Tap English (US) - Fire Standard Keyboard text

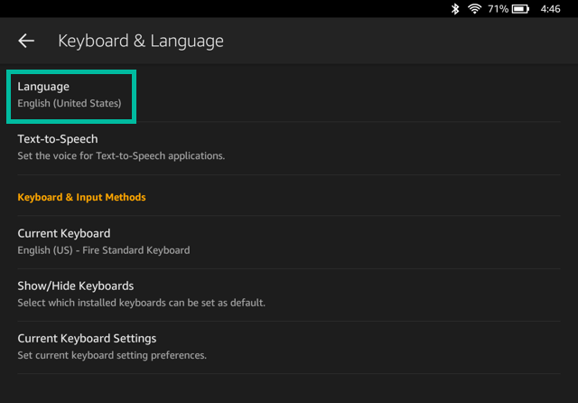[x=103, y=250]
